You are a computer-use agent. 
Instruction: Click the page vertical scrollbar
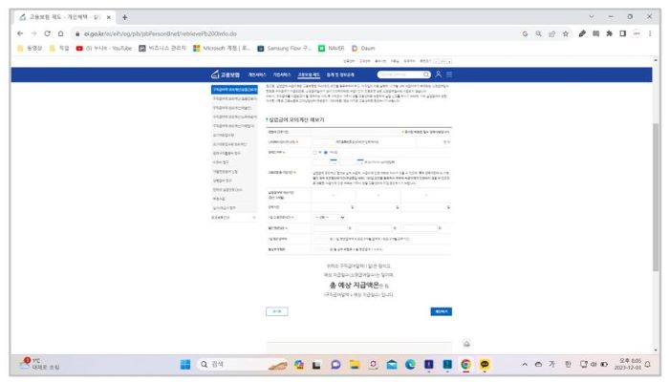click(656, 197)
